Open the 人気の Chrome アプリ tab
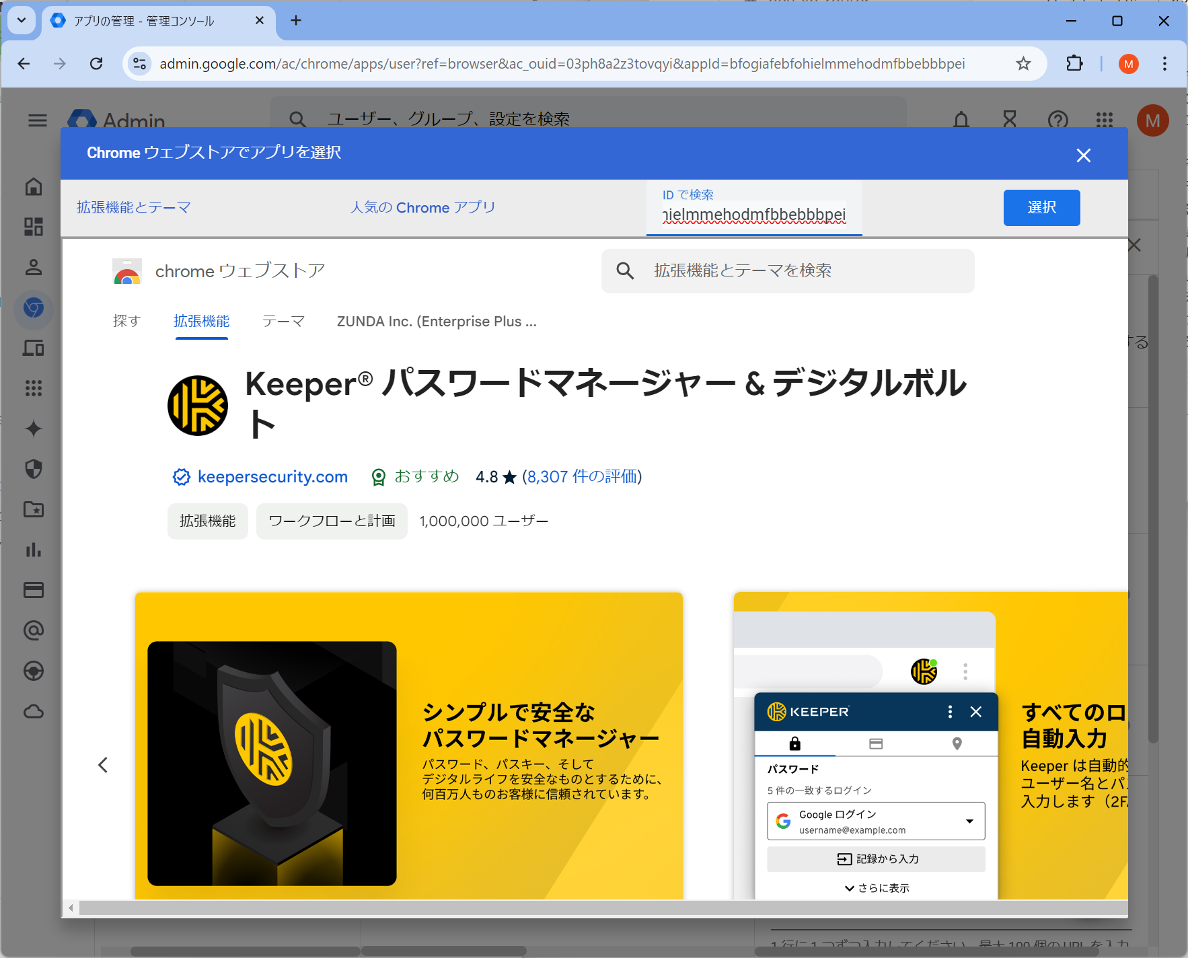1188x958 pixels. [422, 207]
